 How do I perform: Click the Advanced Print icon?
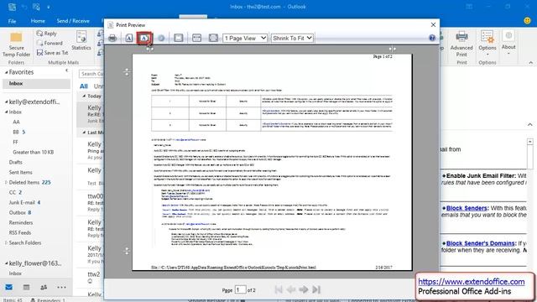pyautogui.click(x=461, y=44)
